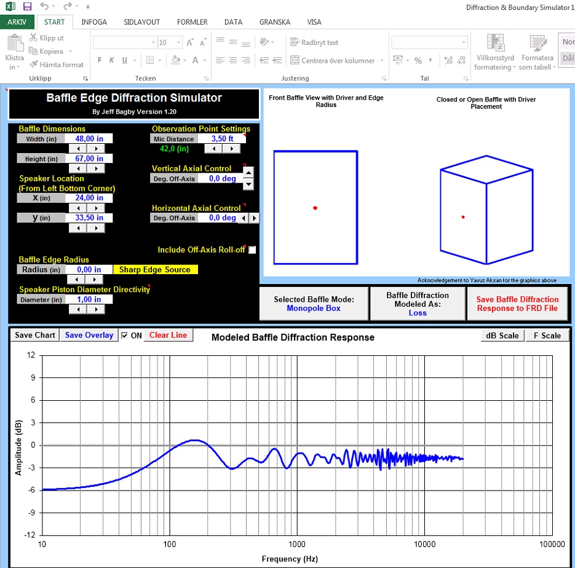Click the Save Chart button

(35, 335)
